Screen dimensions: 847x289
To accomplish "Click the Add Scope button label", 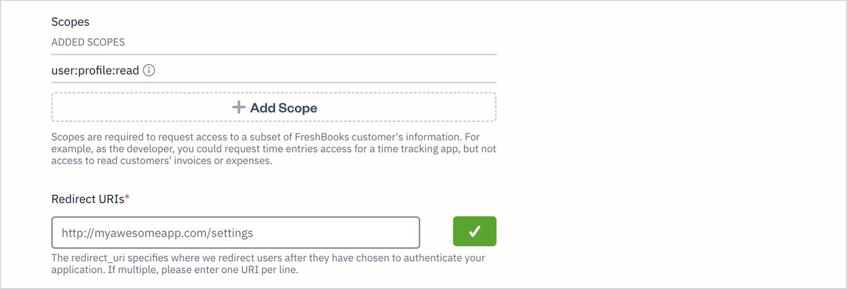I will (x=284, y=108).
